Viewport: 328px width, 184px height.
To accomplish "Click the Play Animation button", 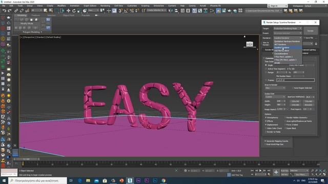I will tap(260, 171).
